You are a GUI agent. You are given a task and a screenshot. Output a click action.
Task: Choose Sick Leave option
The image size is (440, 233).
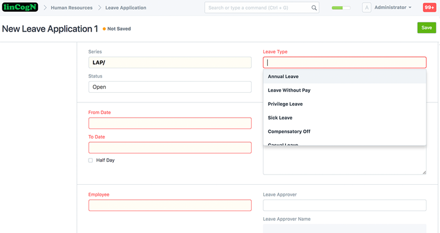[345, 118]
